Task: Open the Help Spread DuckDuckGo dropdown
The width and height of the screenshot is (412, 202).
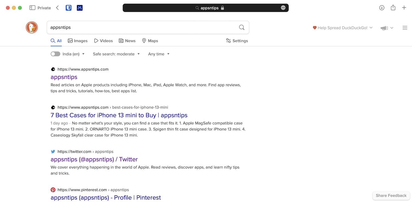Action: (x=343, y=27)
